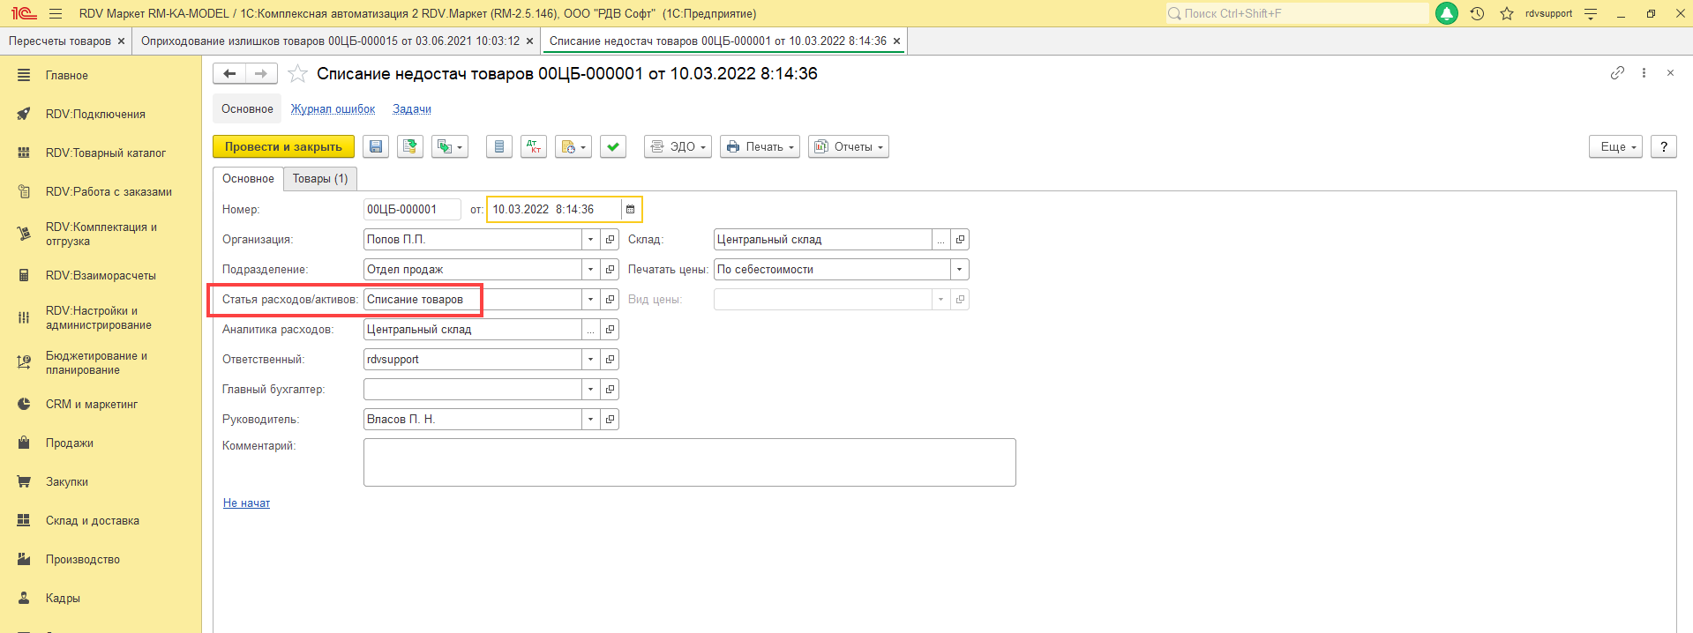Click the Не начат status link
Viewport: 1693px width, 633px height.
tap(246, 503)
